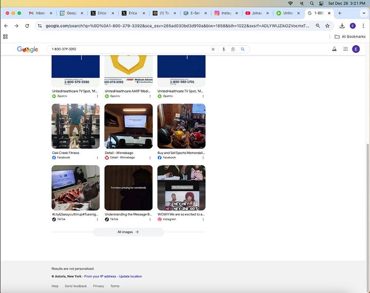The height and width of the screenshot is (293, 370).
Task: Open the apps grid in bookmarks bar
Action: click(5, 36)
